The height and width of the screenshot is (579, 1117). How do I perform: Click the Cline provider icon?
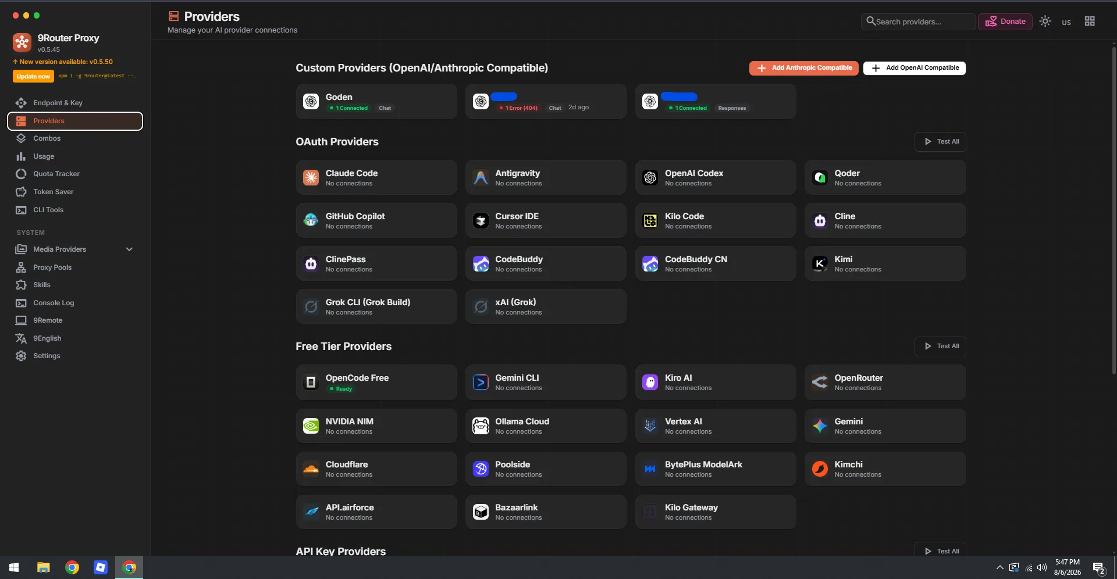(x=820, y=220)
